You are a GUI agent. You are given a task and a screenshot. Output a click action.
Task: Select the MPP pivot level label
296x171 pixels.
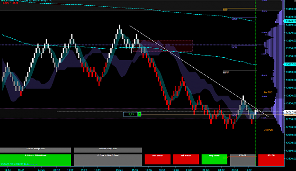pyautogui.click(x=226, y=72)
